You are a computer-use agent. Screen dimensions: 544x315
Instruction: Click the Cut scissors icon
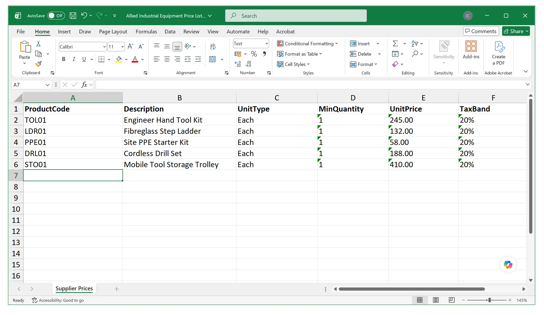coord(38,44)
